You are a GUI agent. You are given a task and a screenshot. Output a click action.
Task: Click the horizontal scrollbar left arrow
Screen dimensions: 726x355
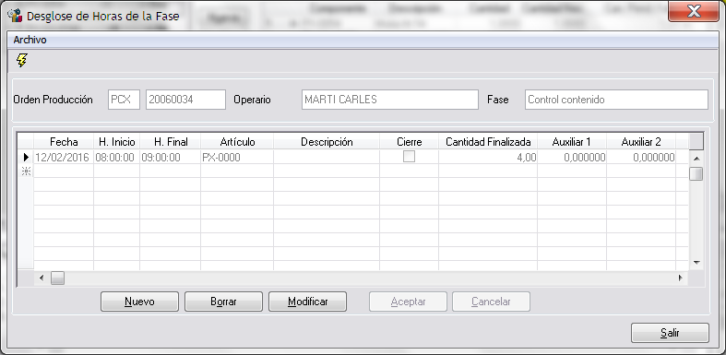pyautogui.click(x=42, y=278)
